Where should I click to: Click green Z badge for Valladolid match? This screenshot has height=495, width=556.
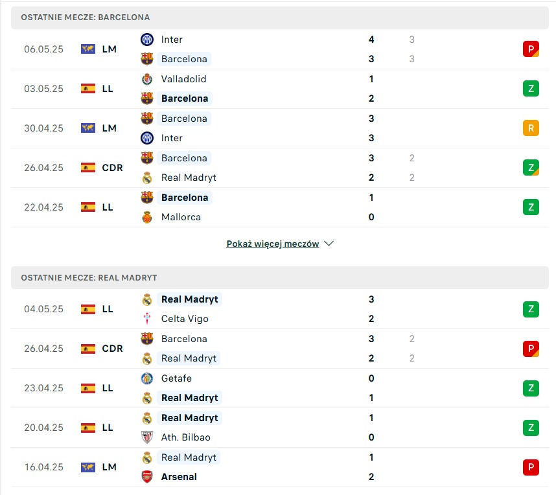point(531,89)
